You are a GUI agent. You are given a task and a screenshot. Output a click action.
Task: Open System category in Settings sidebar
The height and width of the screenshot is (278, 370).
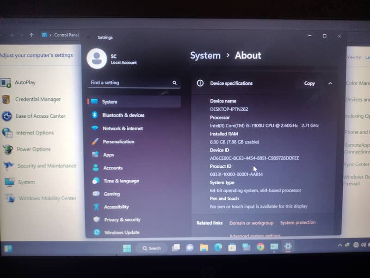pyautogui.click(x=134, y=101)
